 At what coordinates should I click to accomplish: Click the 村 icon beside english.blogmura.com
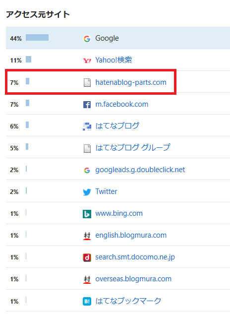click(x=87, y=236)
